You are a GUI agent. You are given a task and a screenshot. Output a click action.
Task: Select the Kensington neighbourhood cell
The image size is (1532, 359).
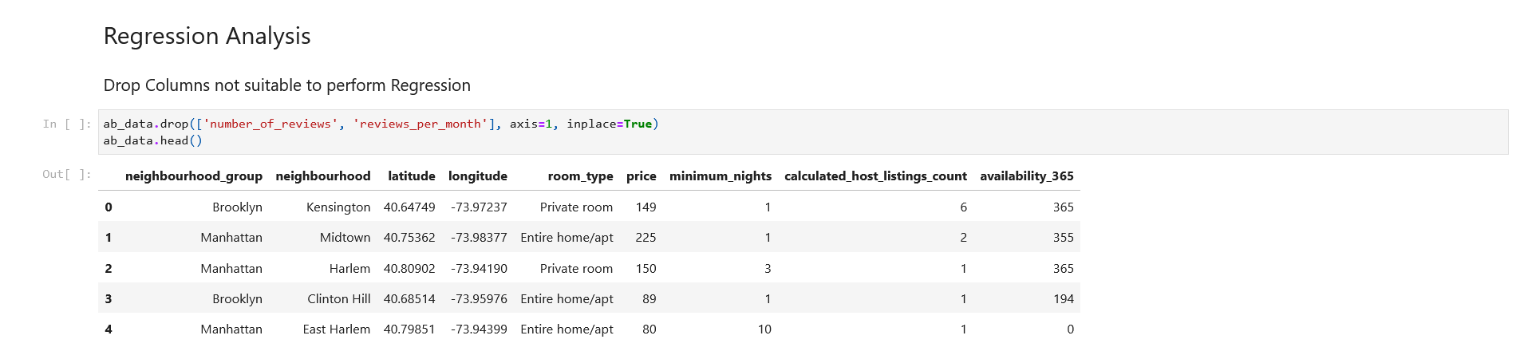(x=338, y=207)
